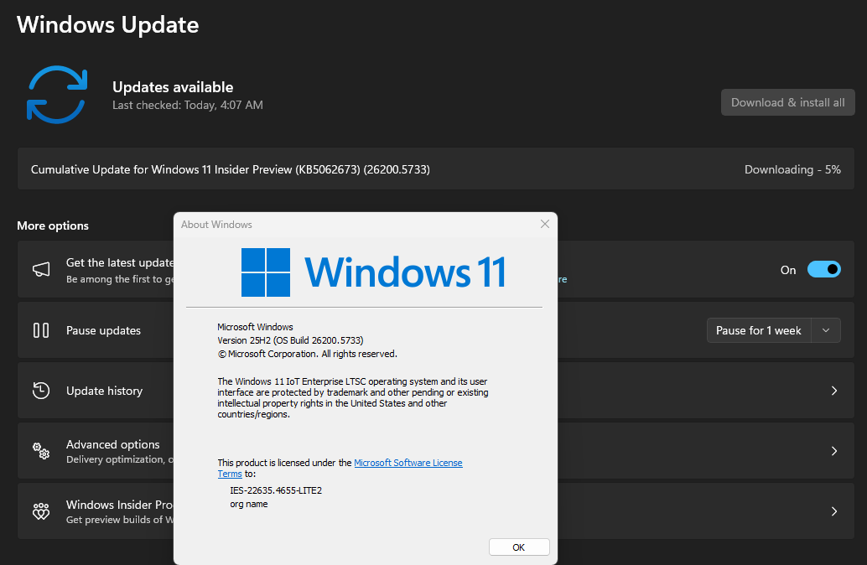
Task: Click the On label beside the toggle
Action: click(788, 270)
